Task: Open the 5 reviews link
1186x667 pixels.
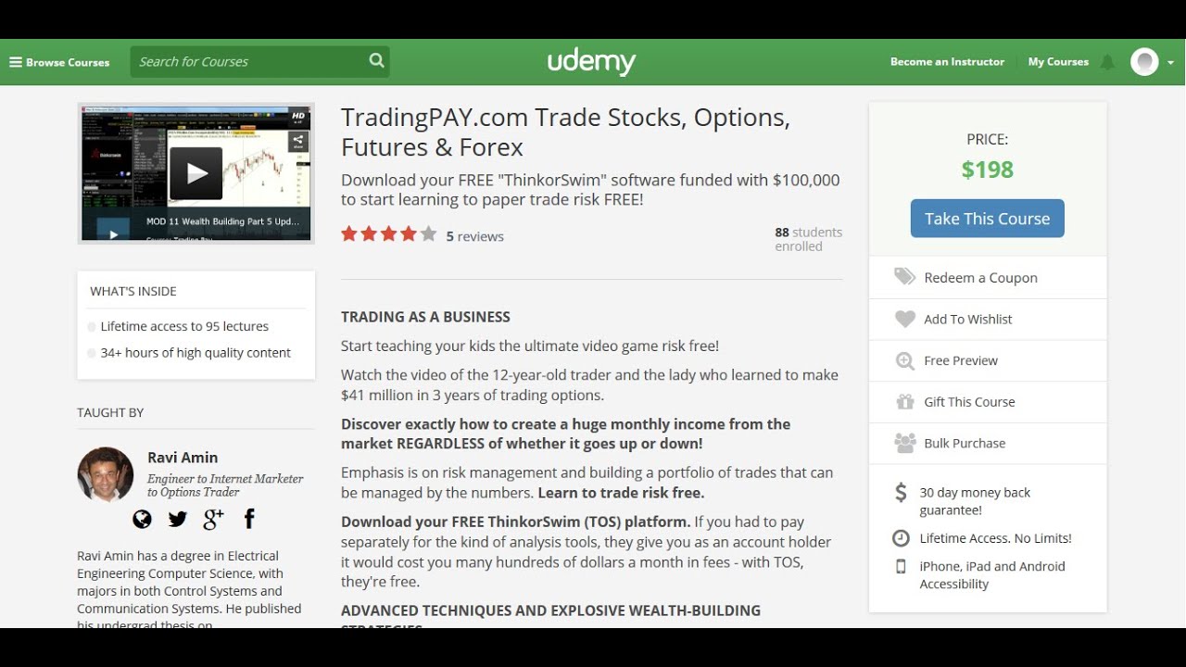Action: click(x=474, y=236)
